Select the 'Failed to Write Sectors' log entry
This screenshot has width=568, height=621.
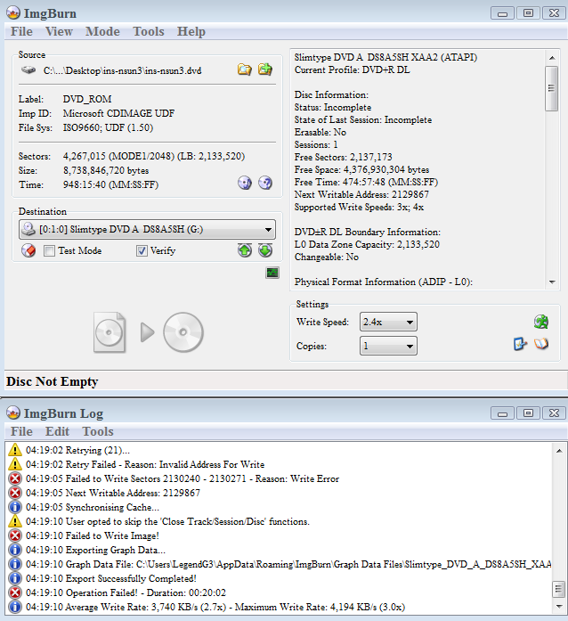pyautogui.click(x=280, y=478)
